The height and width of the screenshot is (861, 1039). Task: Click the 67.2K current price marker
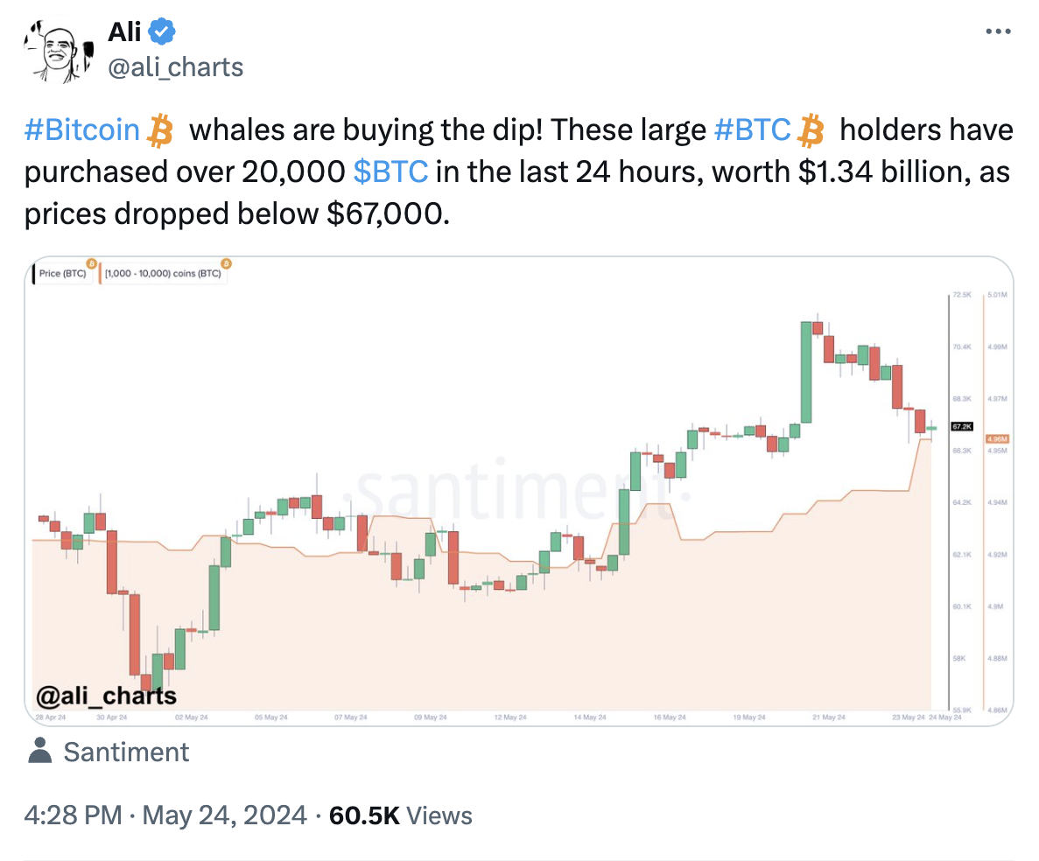click(x=961, y=426)
